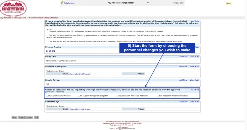The height and width of the screenshot is (130, 247).
Task: Click View Audit for Submitted by
Action: click(195, 102)
